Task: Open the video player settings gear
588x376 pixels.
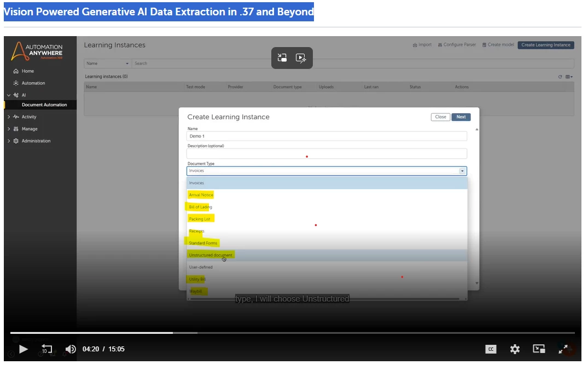Action: pyautogui.click(x=515, y=349)
